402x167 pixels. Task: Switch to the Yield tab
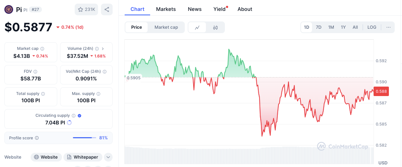click(219, 9)
